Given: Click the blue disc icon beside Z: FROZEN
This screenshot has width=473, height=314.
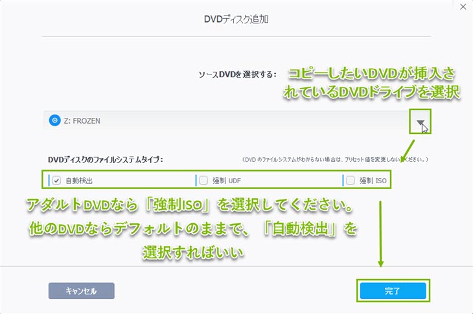Looking at the screenshot, I should pyautogui.click(x=54, y=120).
